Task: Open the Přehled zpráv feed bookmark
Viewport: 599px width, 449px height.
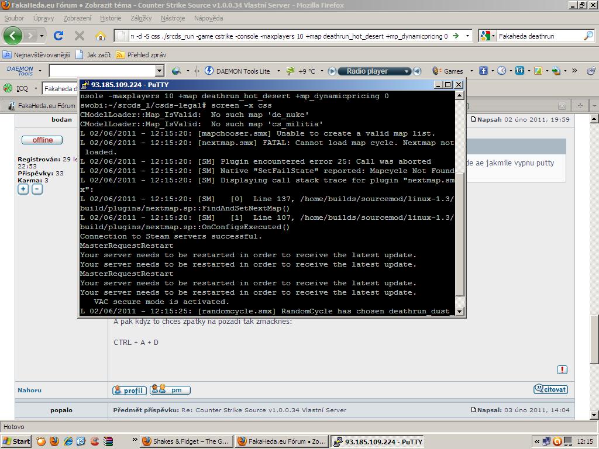Action: pos(142,54)
